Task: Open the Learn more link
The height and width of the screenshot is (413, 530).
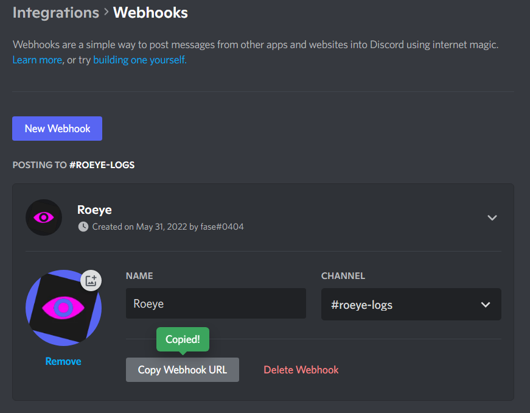Action: (x=37, y=60)
